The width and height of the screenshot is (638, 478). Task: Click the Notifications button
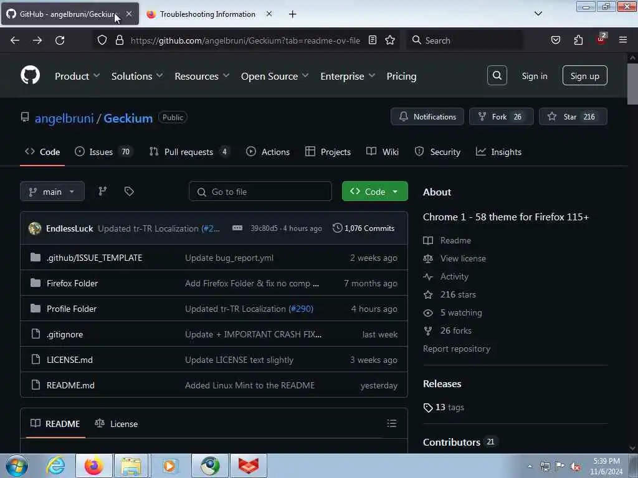427,116
